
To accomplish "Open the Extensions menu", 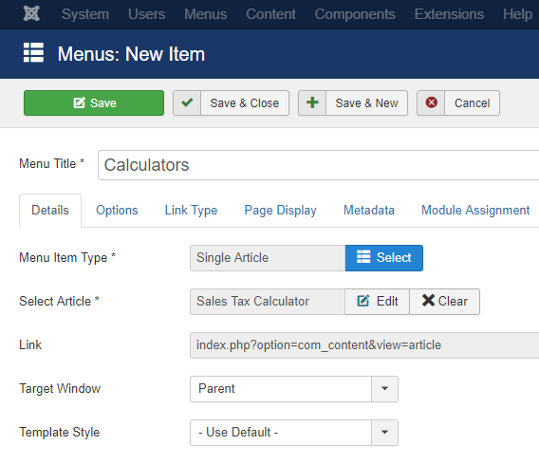I will (x=449, y=14).
